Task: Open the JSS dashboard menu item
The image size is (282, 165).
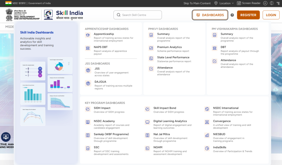Action: coord(97,69)
